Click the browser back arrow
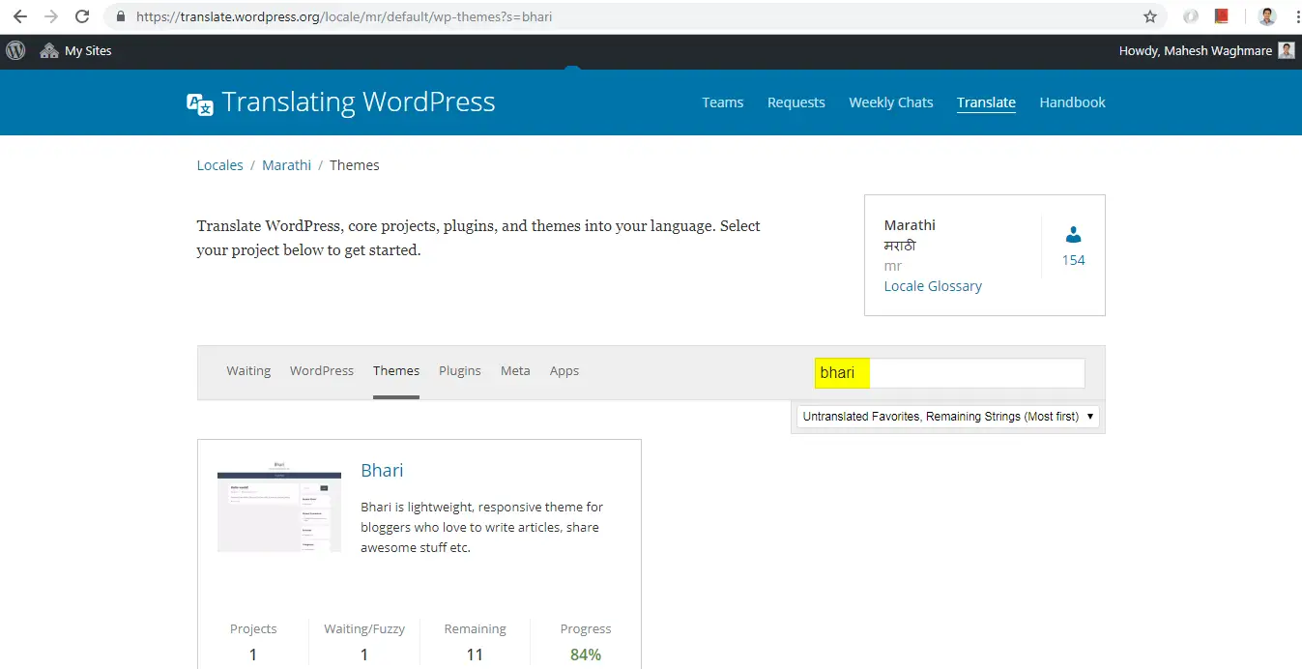Screen dimensions: 1302x669 click(20, 16)
